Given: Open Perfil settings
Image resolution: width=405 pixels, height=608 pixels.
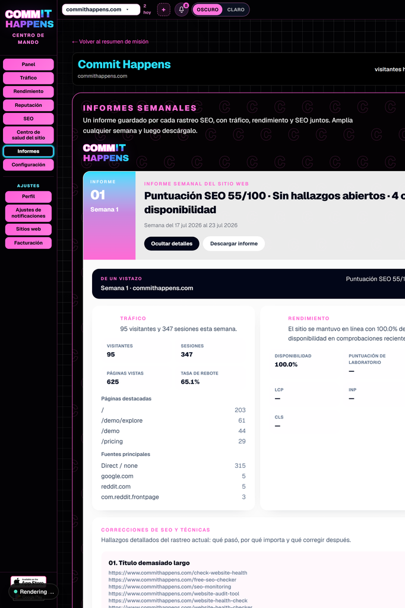Looking at the screenshot, I should [29, 197].
